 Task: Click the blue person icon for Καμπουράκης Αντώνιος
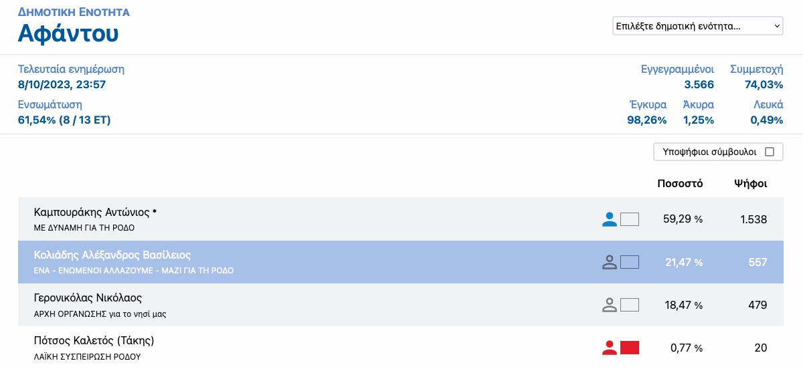609,219
